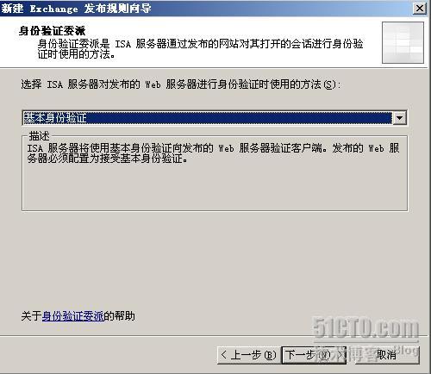This screenshot has width=431, height=374.
Task: Go back with the 上一步(B) button
Action: (249, 355)
